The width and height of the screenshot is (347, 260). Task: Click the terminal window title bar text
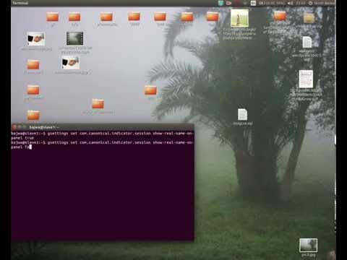pyautogui.click(x=44, y=127)
